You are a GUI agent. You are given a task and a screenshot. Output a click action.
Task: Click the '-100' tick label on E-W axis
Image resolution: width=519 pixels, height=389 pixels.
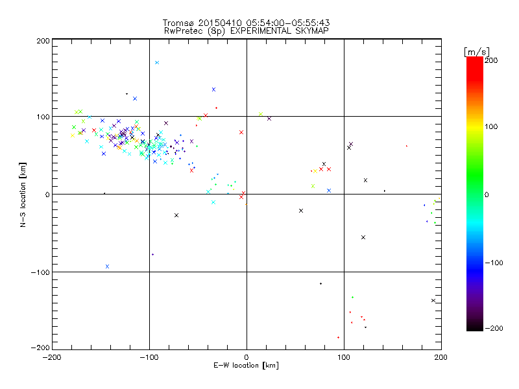coord(149,357)
